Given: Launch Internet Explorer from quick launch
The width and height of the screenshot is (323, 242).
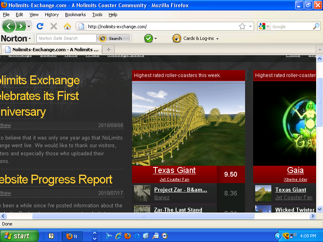Looking at the screenshot, I should coord(118,236).
